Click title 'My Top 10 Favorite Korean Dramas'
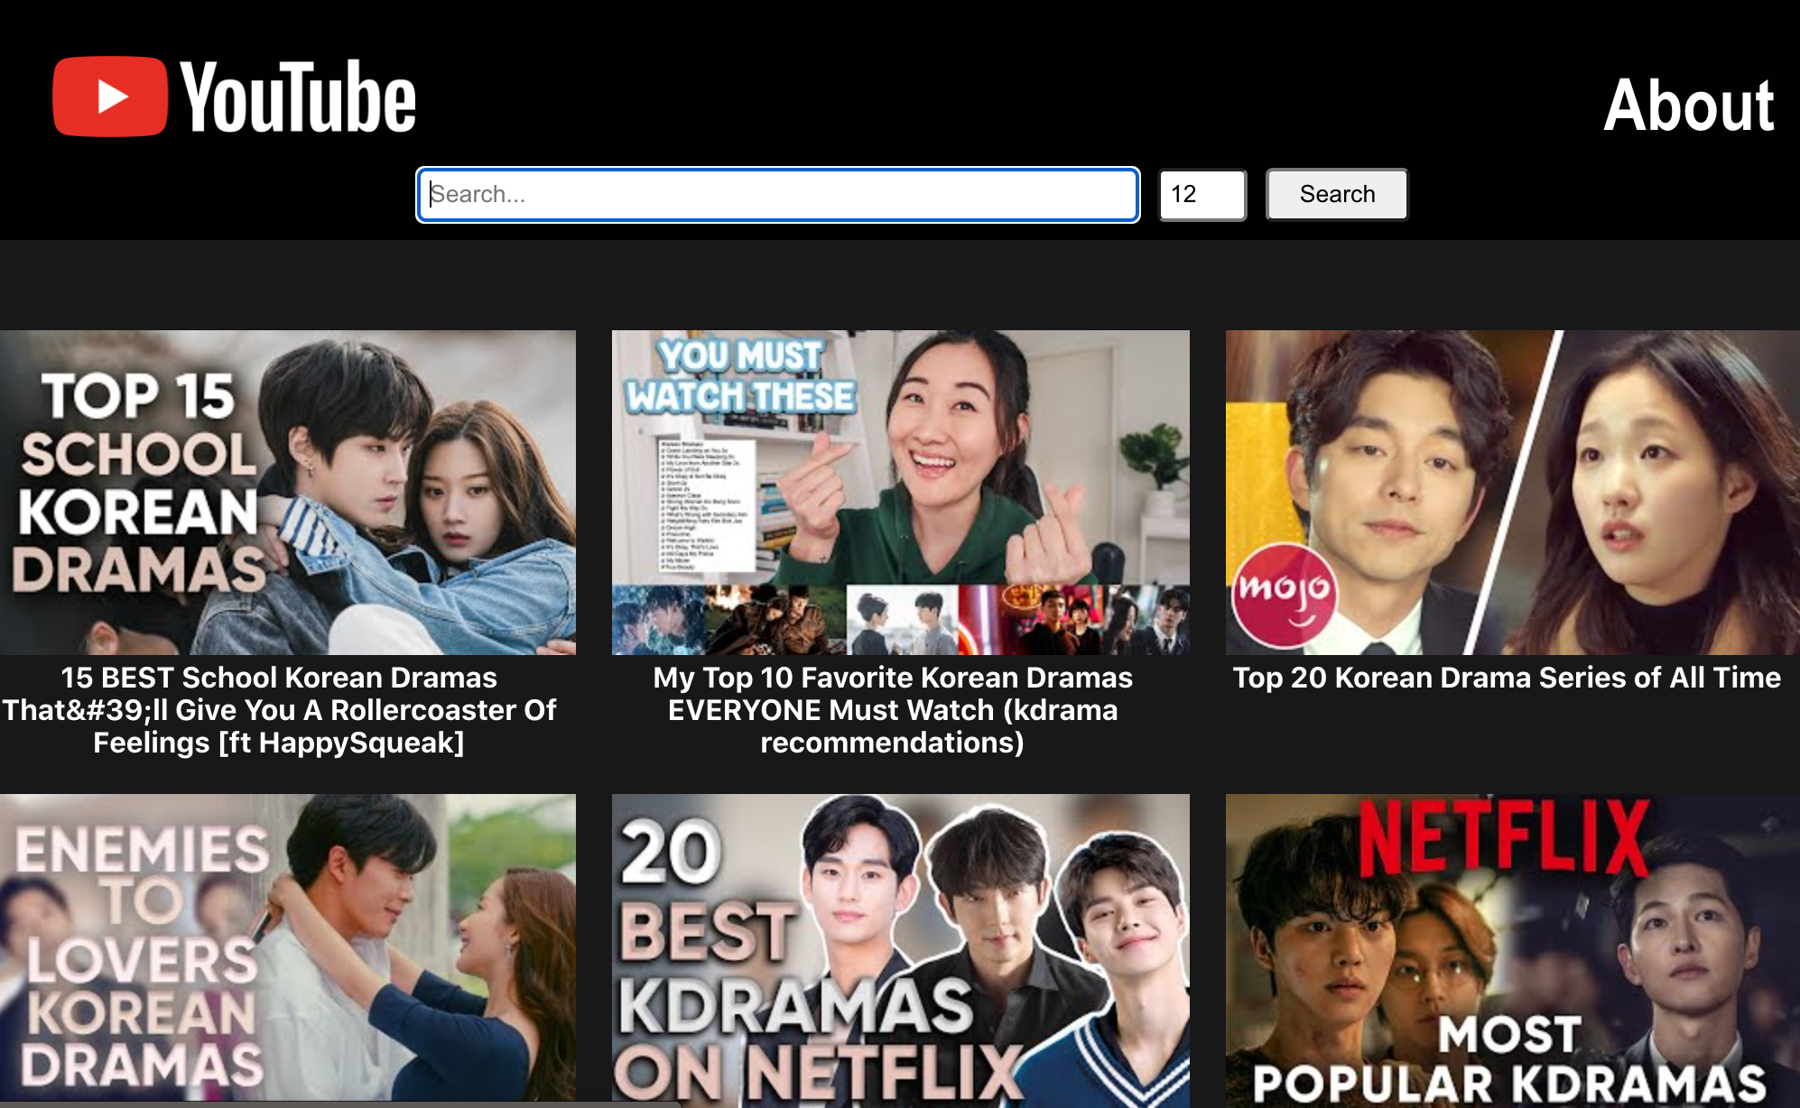 tap(893, 710)
